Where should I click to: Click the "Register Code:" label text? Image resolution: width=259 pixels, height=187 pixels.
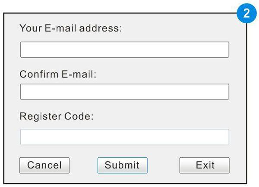click(x=57, y=116)
